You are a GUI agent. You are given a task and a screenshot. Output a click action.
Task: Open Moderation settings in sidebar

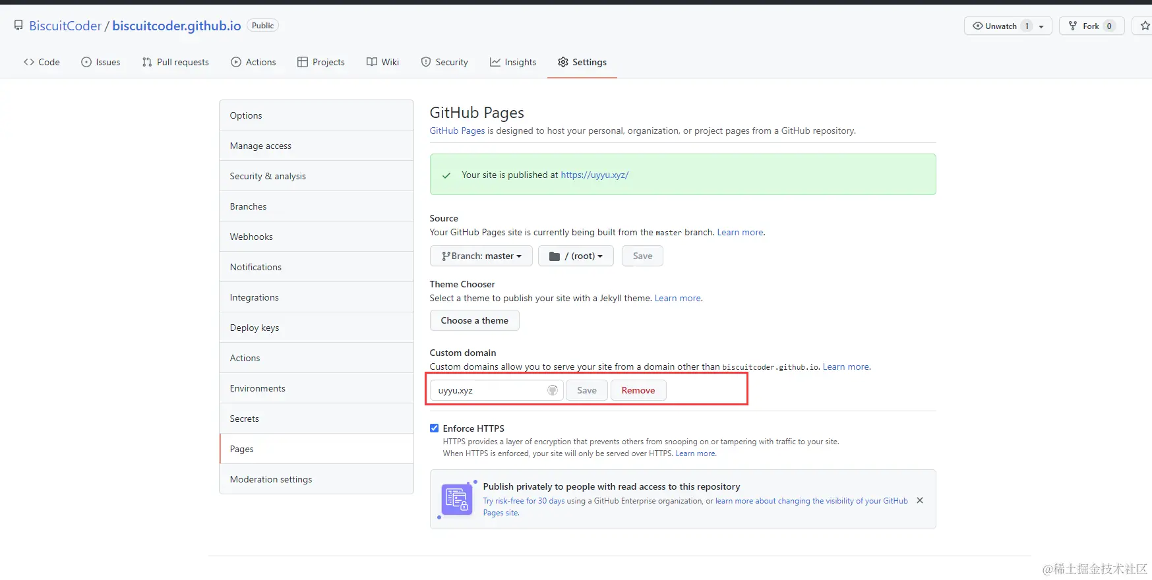pos(317,479)
